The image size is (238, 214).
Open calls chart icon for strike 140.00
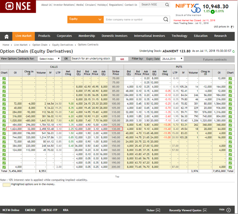tap(4, 138)
